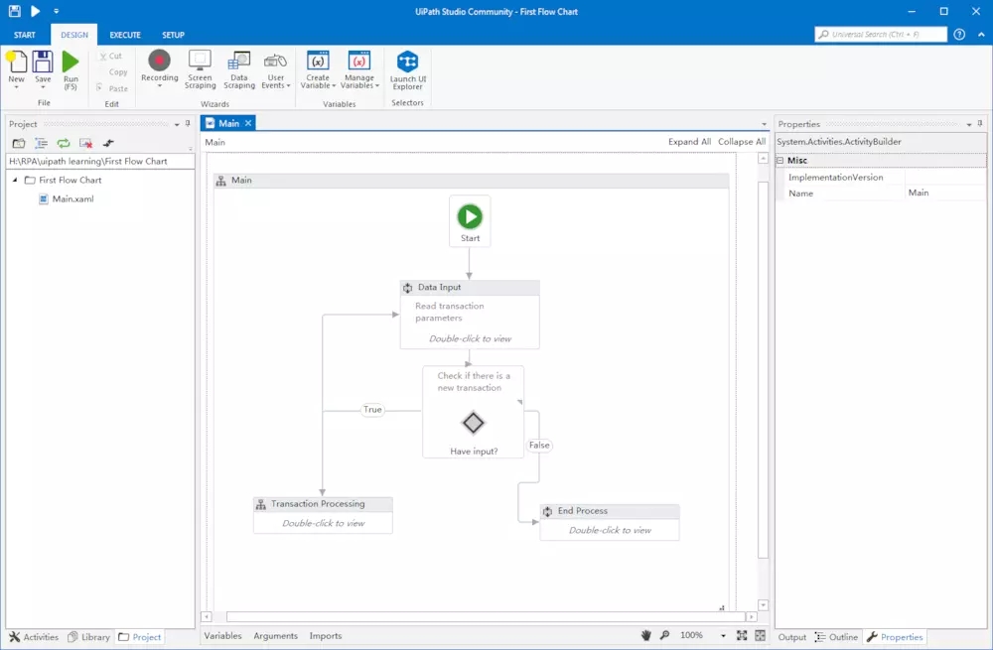Switch to the Output panel tab

click(x=791, y=637)
